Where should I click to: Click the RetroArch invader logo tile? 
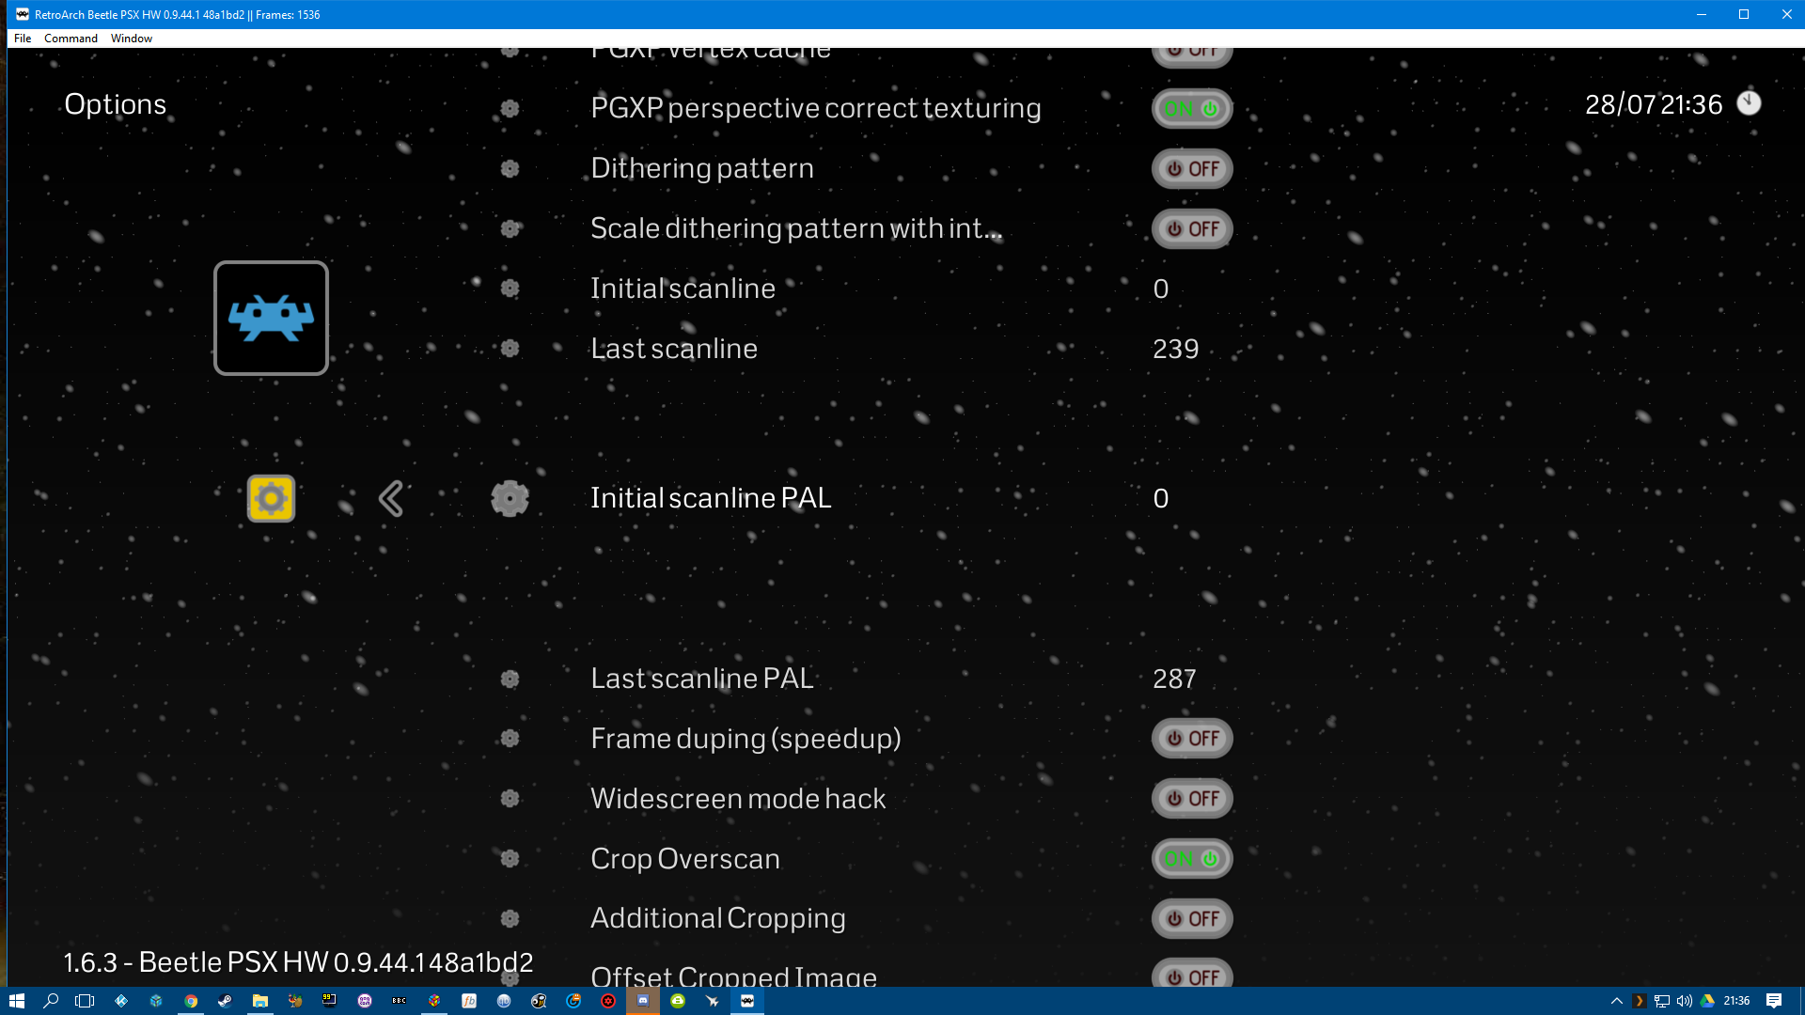click(271, 318)
